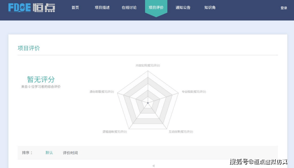The image size is (294, 168).
Task: Click the 项目评价 section heading
Action: coord(29,48)
